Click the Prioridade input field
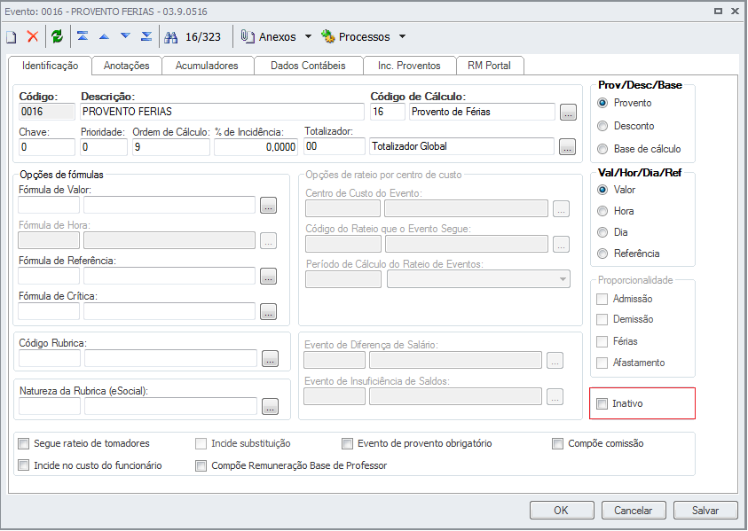 [x=104, y=147]
